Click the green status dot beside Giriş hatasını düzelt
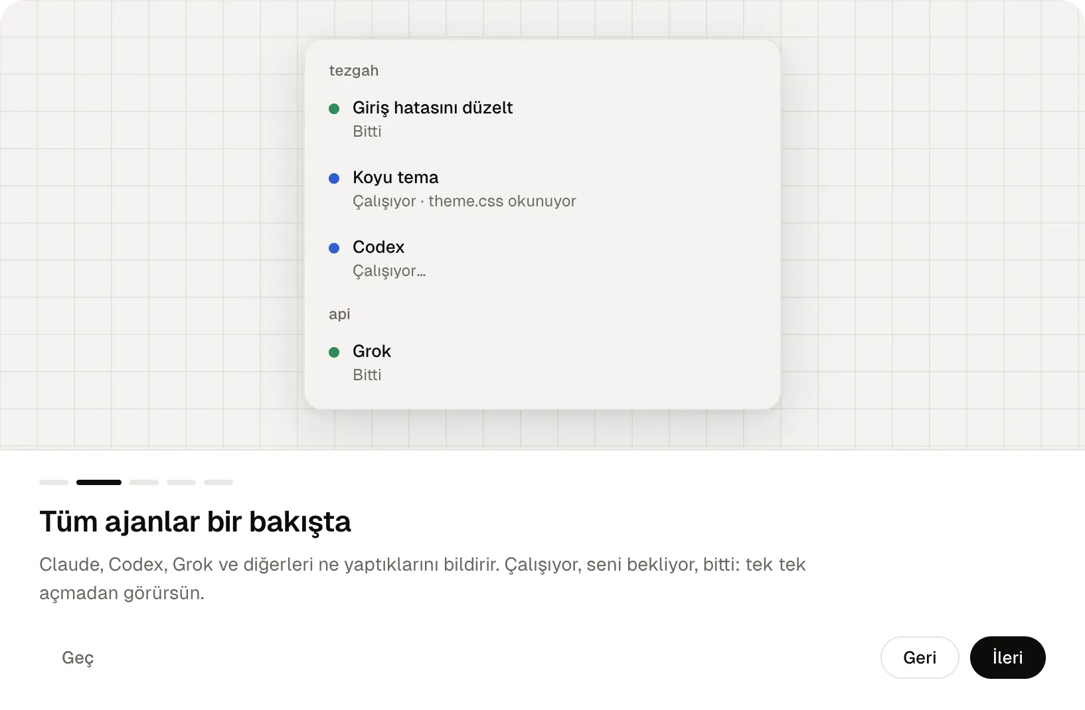Screen dimensions: 1085x710 [x=334, y=109]
